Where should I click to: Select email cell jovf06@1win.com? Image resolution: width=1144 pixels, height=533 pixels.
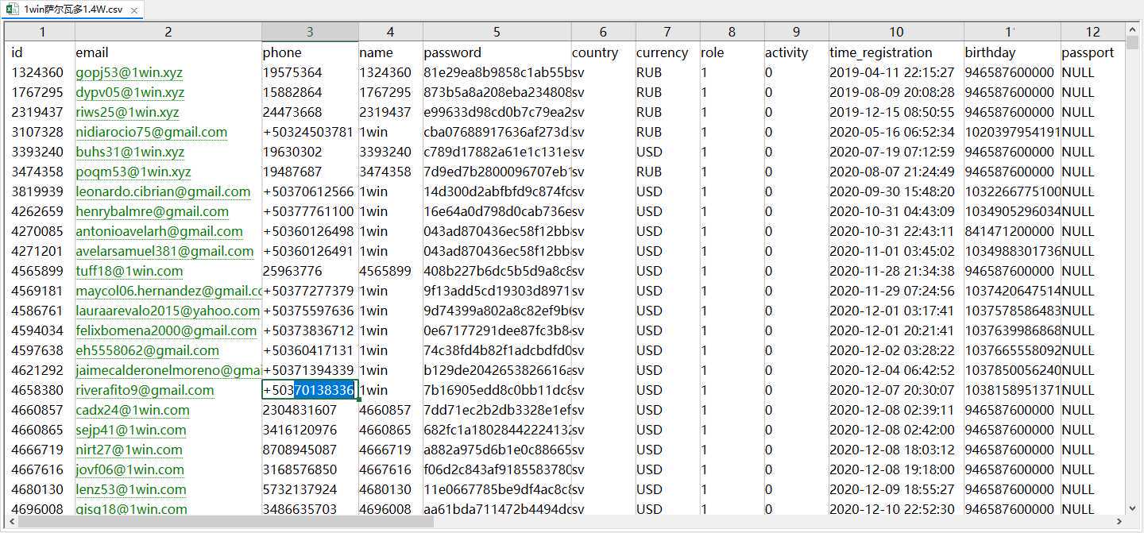click(168, 469)
